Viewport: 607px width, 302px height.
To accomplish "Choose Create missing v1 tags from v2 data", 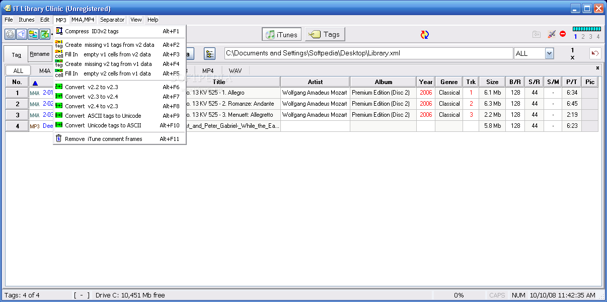I will point(120,45).
